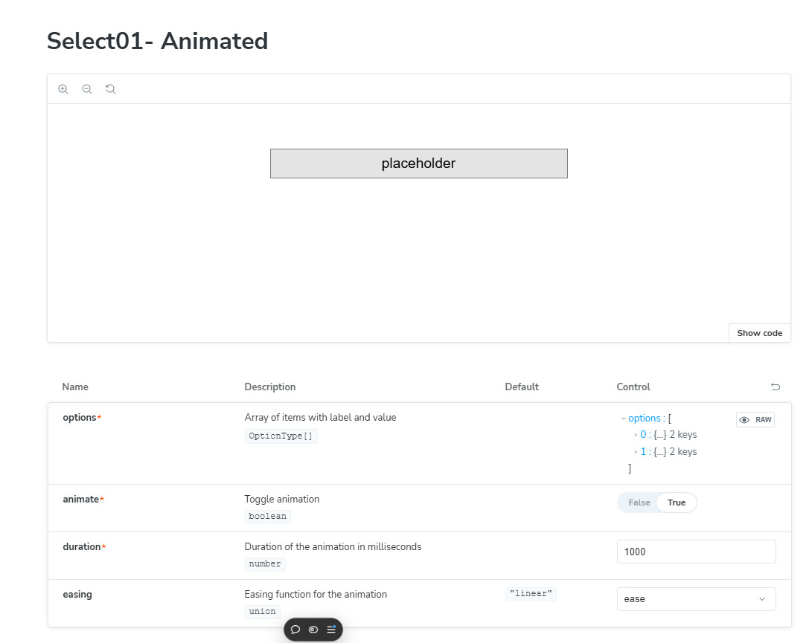Screen dimensions: 812x643
Task: Set the animate toggle to False
Action: click(639, 503)
